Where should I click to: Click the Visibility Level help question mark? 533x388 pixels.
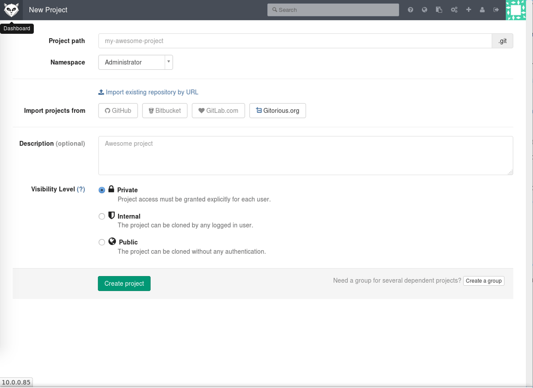(x=81, y=189)
